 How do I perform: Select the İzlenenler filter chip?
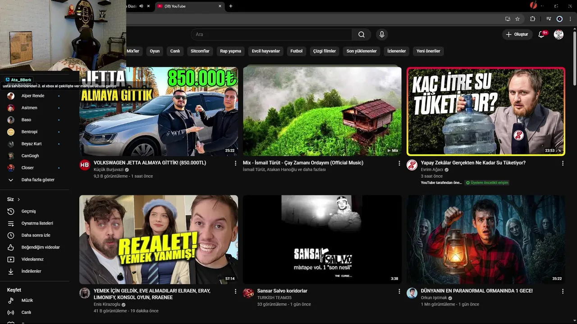[397, 51]
